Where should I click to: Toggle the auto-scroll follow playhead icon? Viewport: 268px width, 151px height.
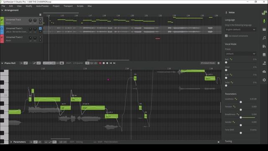(87, 63)
